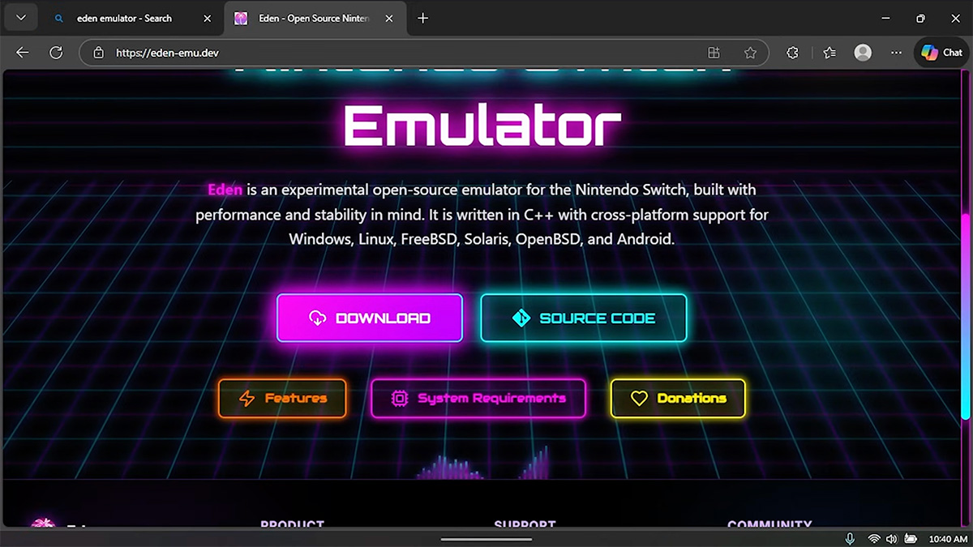This screenshot has height=547, width=973.
Task: Open the Favorites hub panel
Action: (x=829, y=52)
